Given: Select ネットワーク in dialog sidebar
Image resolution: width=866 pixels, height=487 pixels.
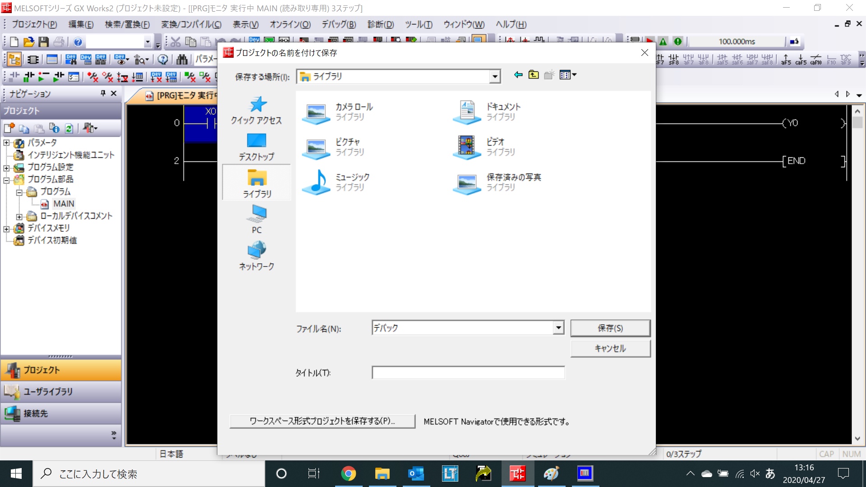Looking at the screenshot, I should (x=256, y=256).
